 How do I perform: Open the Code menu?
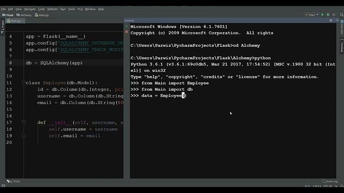point(41,9)
